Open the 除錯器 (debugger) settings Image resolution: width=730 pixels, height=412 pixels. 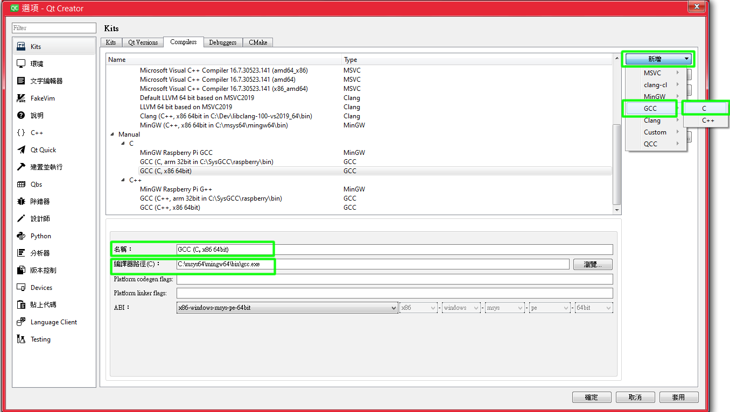(40, 201)
